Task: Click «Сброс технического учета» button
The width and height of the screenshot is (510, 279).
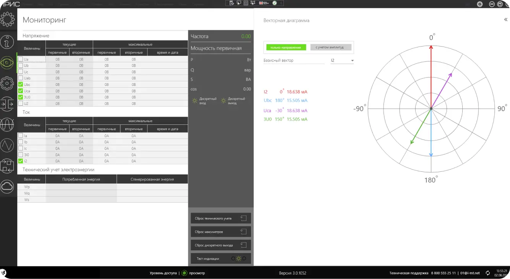Action: (221, 218)
